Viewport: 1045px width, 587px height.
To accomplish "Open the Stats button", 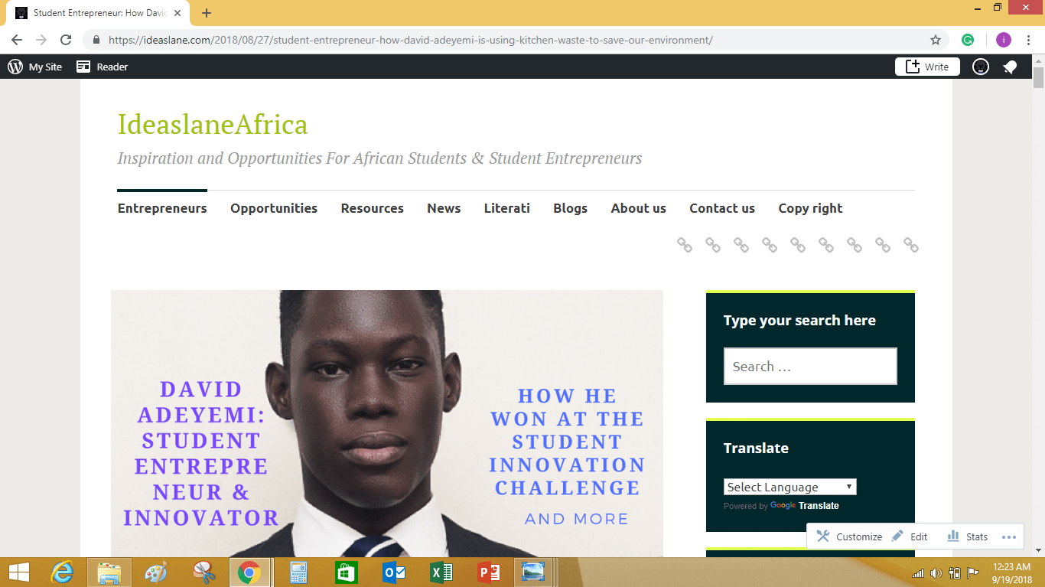I will [x=968, y=536].
